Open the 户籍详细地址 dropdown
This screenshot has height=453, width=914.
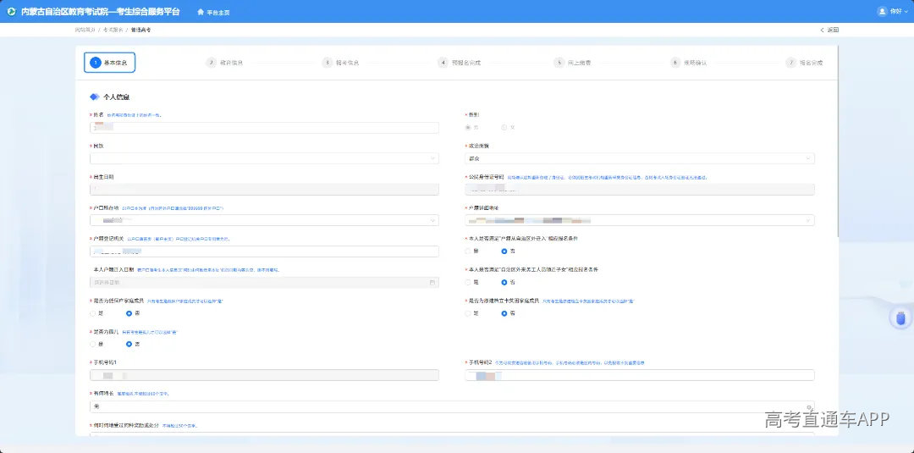click(x=640, y=220)
